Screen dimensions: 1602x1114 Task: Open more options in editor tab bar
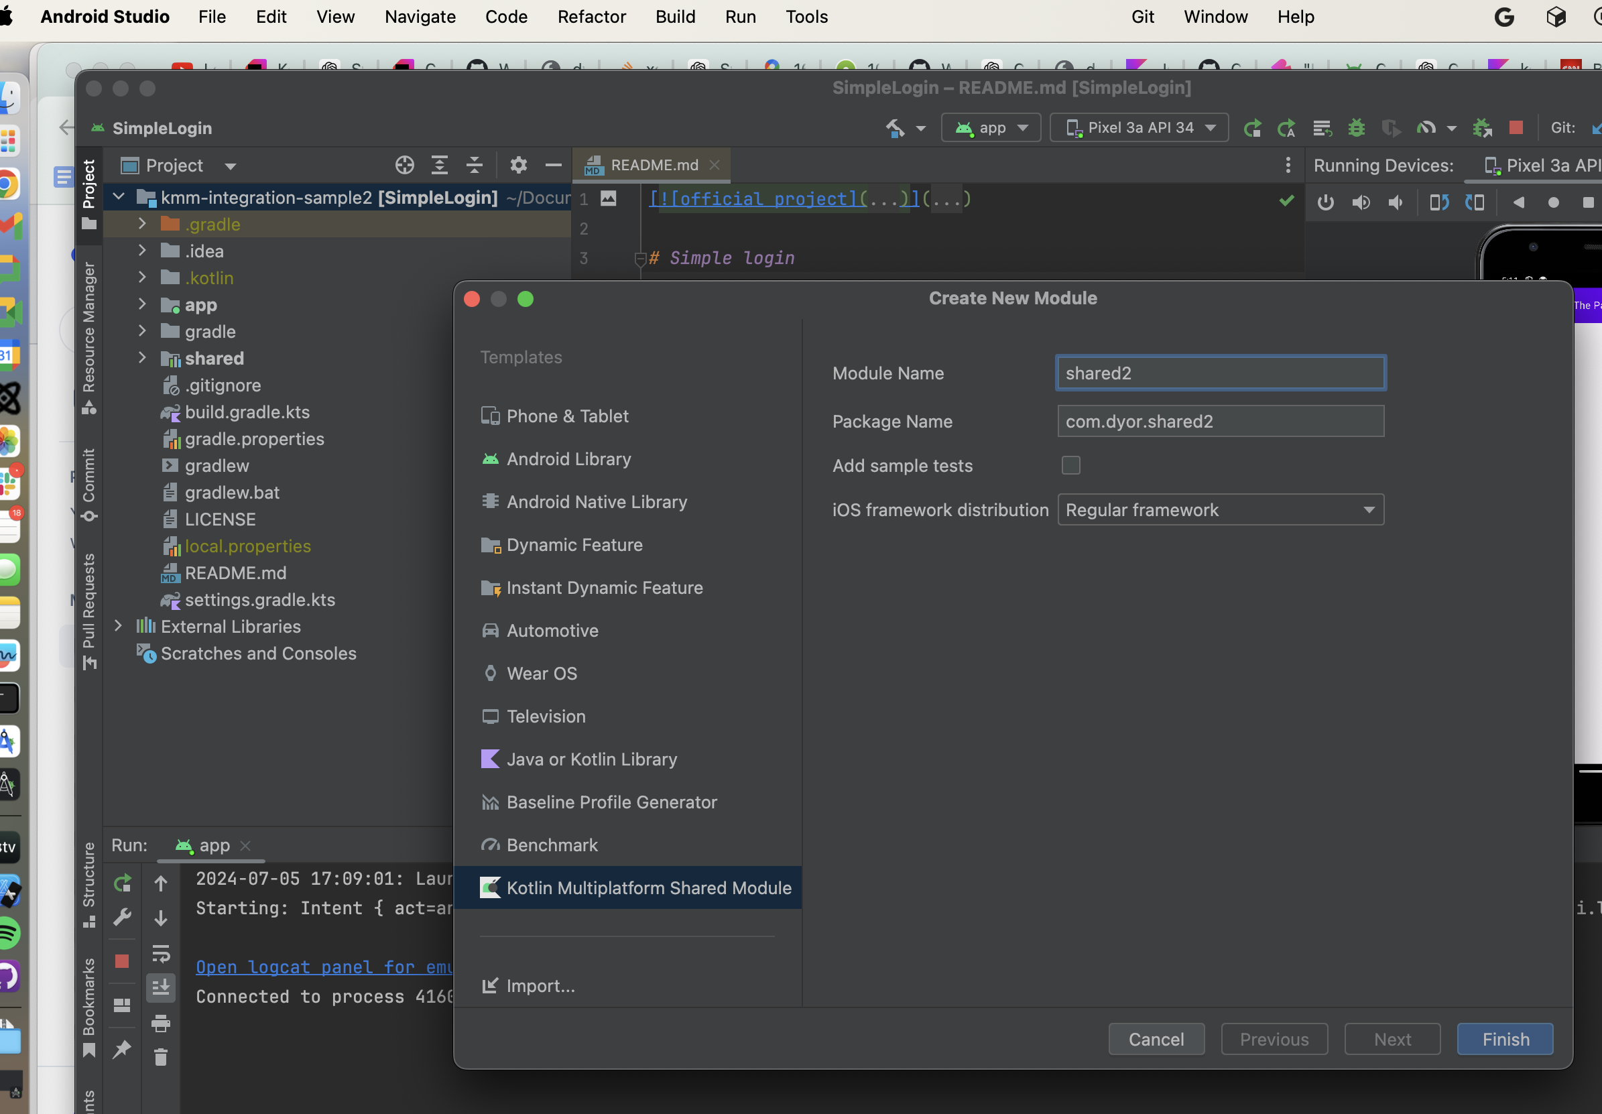1288,166
